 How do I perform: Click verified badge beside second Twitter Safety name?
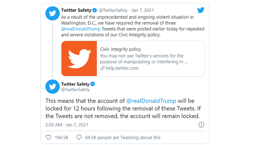93,84
